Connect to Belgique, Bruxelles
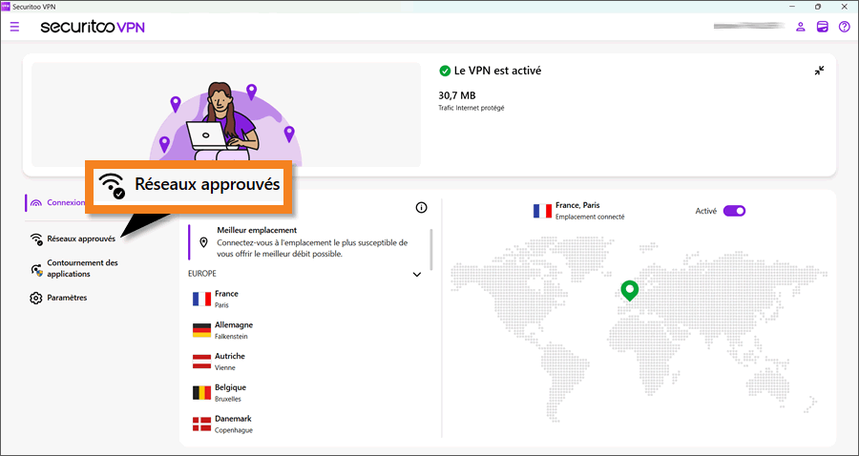Screen dimensions: 859x456 [306, 392]
